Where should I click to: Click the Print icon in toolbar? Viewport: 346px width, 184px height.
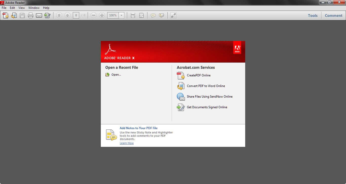(31, 15)
